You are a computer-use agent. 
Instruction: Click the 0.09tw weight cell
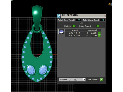pyautogui.click(x=94, y=36)
